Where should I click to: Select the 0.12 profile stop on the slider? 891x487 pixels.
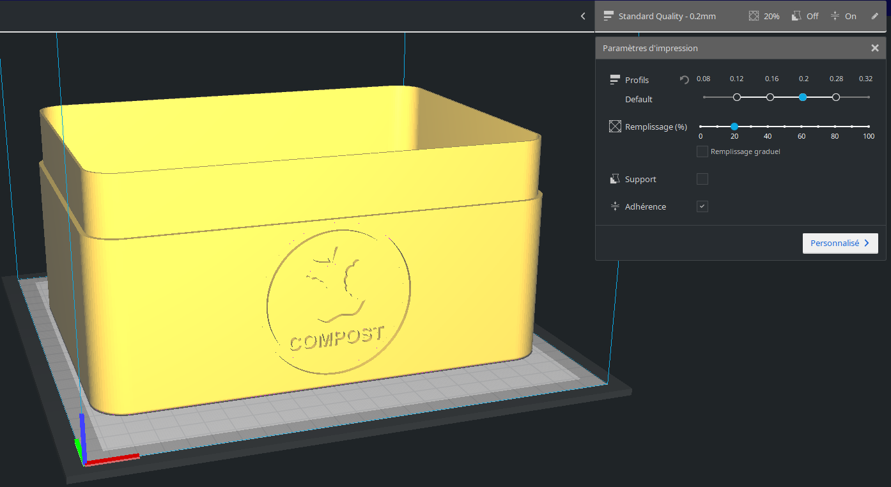736,97
